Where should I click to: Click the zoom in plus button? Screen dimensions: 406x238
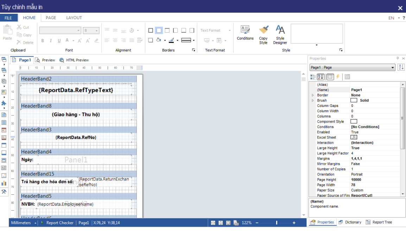(x=294, y=223)
